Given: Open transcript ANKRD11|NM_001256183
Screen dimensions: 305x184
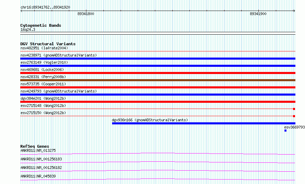Looking at the screenshot, I should [41, 159].
